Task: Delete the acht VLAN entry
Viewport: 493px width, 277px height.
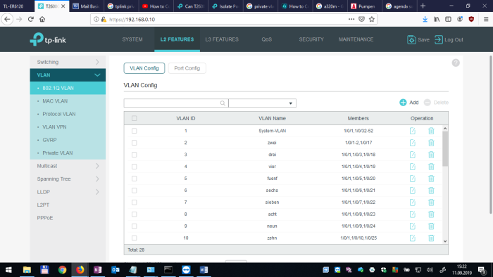Action: pos(431,214)
